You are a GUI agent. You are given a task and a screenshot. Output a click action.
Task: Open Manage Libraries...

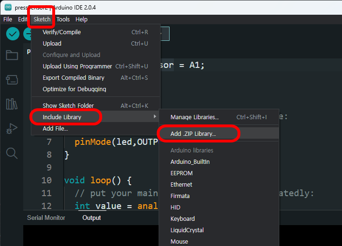[x=219, y=117]
